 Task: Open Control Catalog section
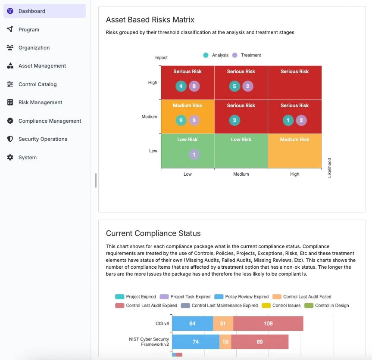click(x=44, y=84)
